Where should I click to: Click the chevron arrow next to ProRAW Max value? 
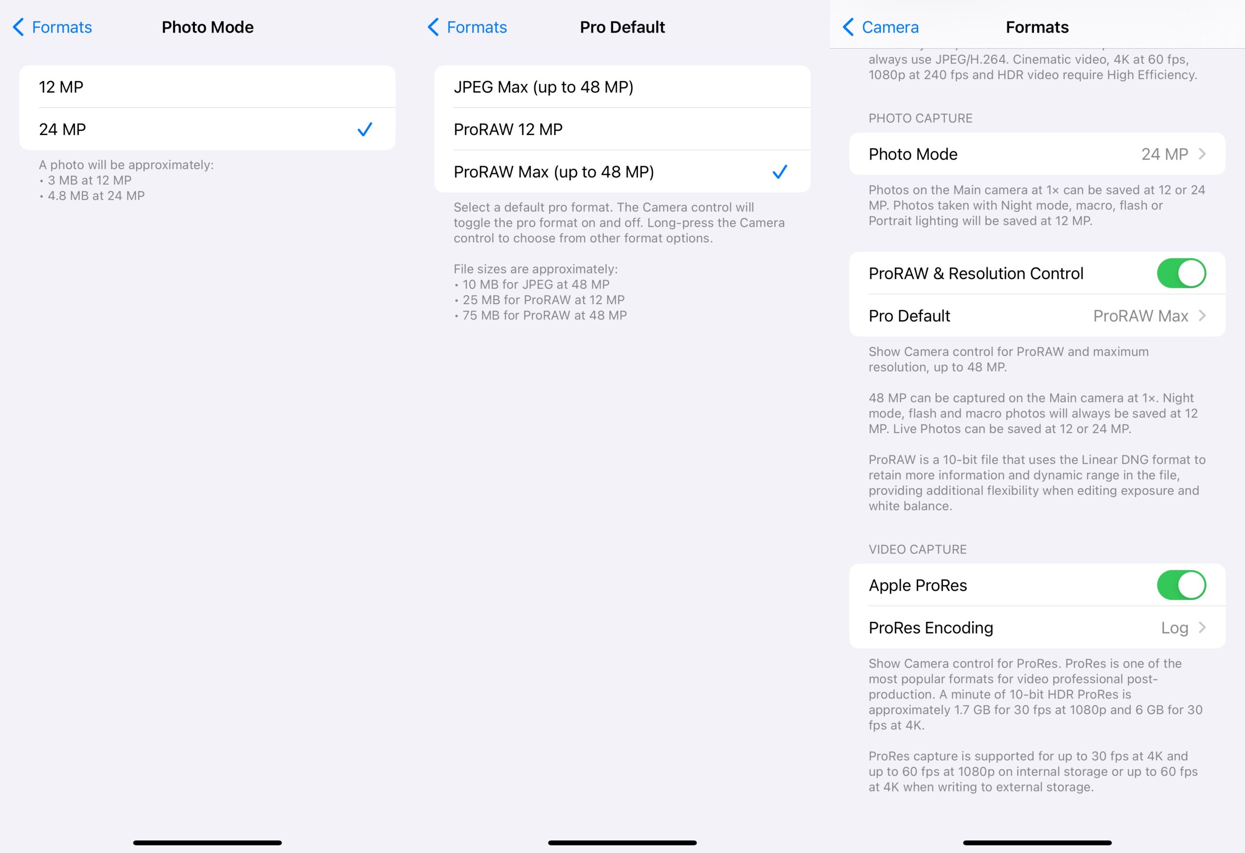[x=1202, y=315]
